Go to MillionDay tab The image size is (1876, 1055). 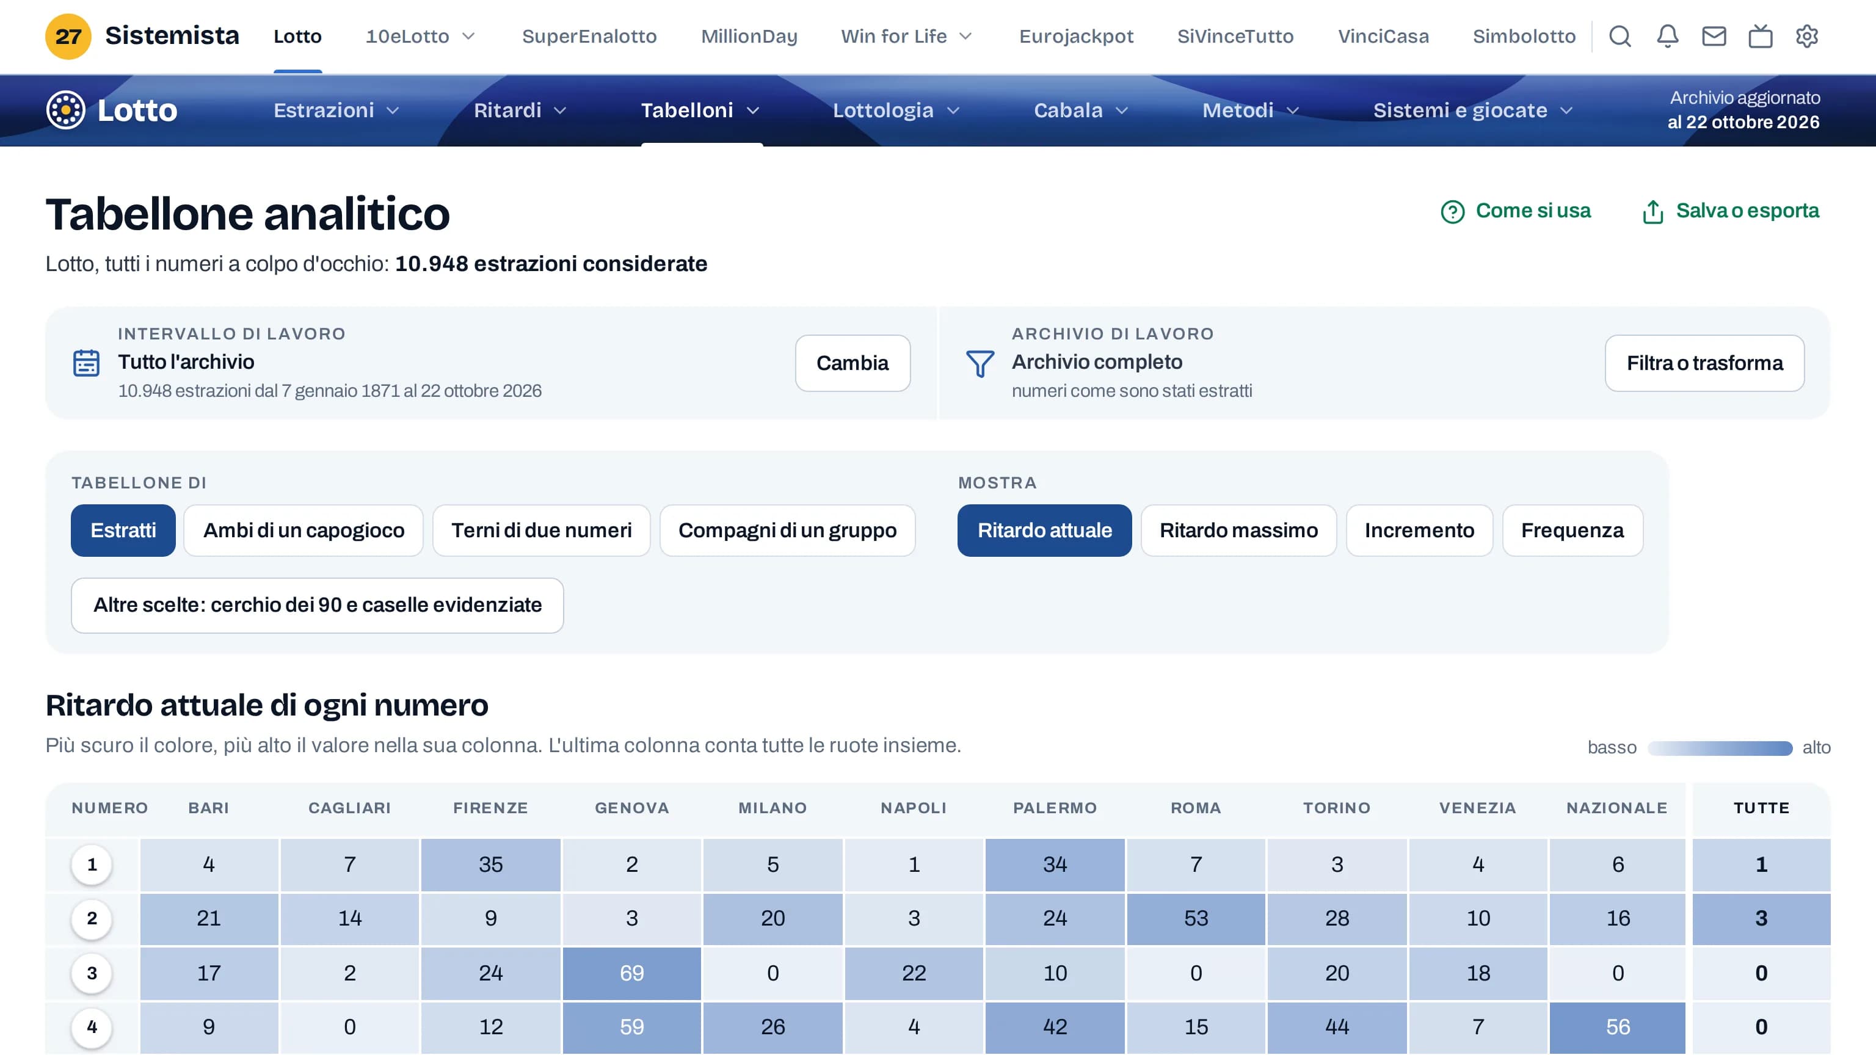pos(749,35)
